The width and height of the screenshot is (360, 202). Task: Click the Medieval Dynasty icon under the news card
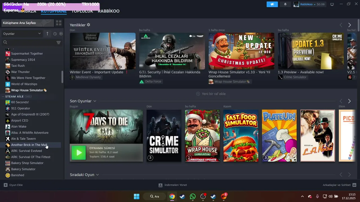tap(72, 77)
